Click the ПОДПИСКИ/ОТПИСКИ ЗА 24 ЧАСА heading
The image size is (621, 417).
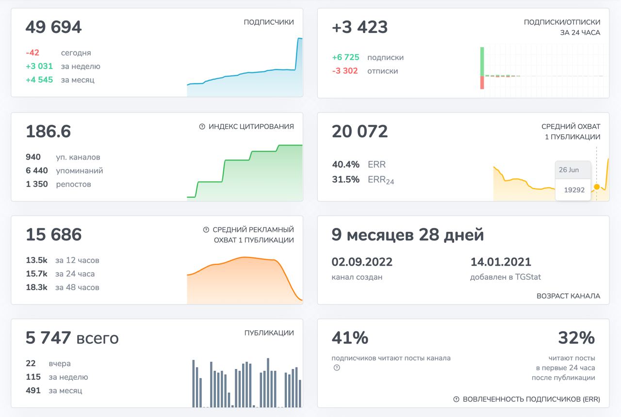click(562, 28)
